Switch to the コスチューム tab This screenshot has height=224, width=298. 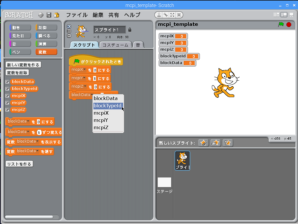[116, 45]
